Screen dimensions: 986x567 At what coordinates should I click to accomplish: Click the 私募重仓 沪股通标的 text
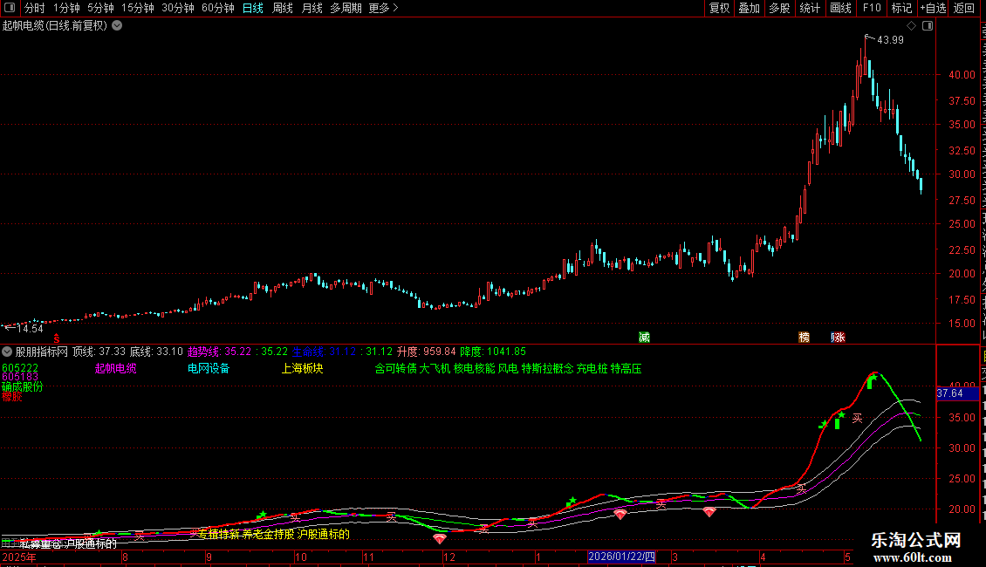(69, 543)
